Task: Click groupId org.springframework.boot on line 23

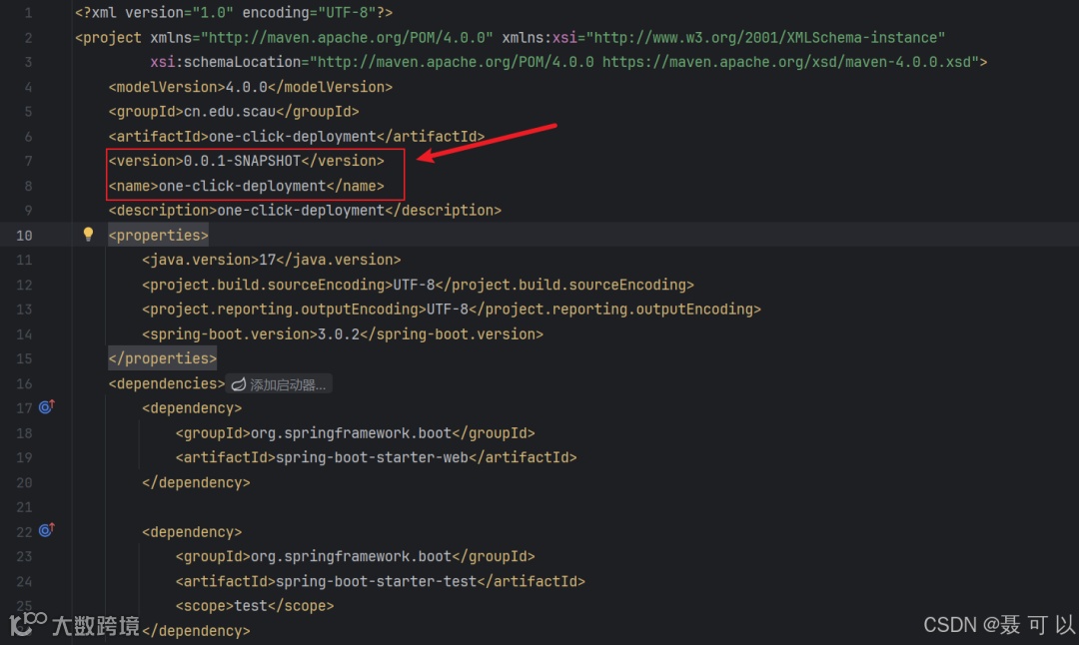Action: 351,556
